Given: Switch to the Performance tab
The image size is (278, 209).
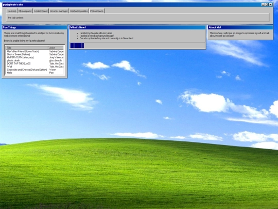Looking at the screenshot, I should (97, 11).
